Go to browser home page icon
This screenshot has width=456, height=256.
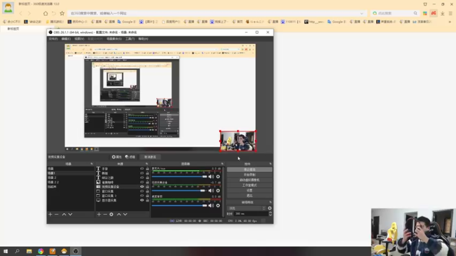click(46, 13)
